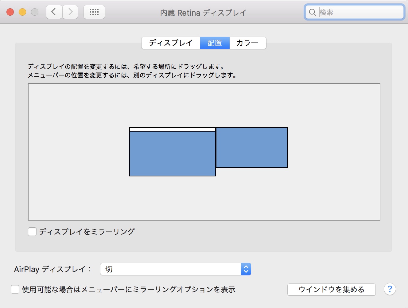
Task: Switch to the ディスプレイ tab
Action: [x=171, y=43]
